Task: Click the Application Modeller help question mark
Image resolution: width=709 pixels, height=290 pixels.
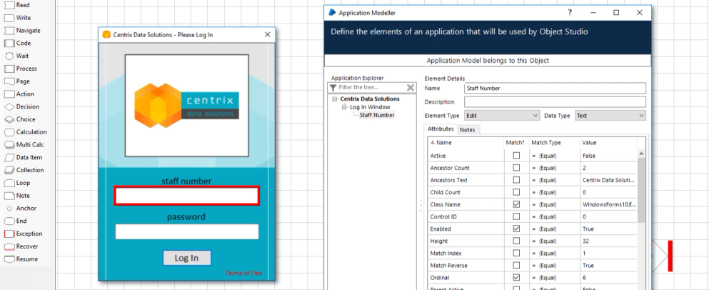Action: point(570,13)
